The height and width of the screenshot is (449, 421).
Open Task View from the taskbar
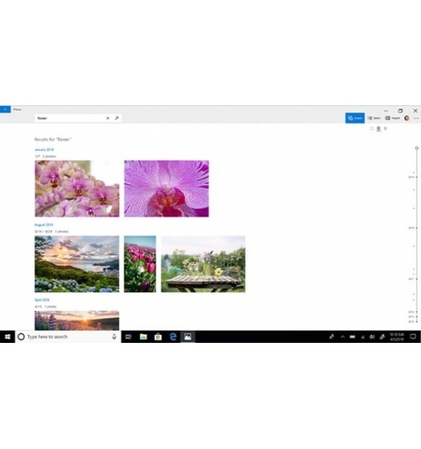(x=128, y=337)
